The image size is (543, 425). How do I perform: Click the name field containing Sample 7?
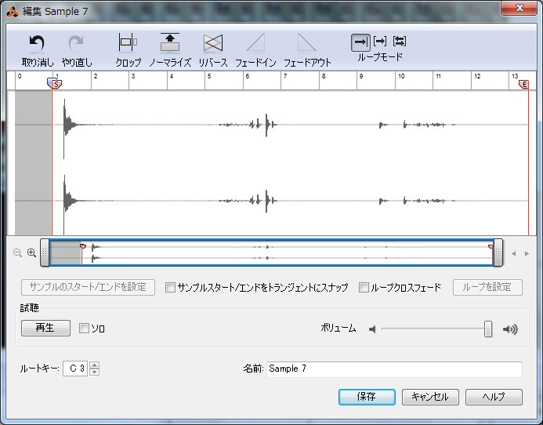394,369
